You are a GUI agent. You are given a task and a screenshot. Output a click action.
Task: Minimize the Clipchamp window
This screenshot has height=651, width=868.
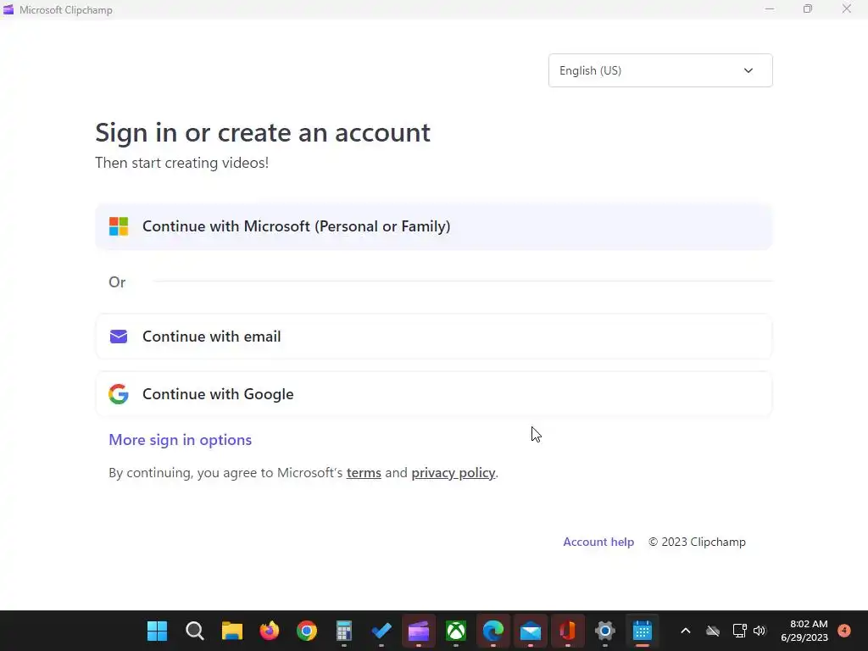click(x=770, y=8)
